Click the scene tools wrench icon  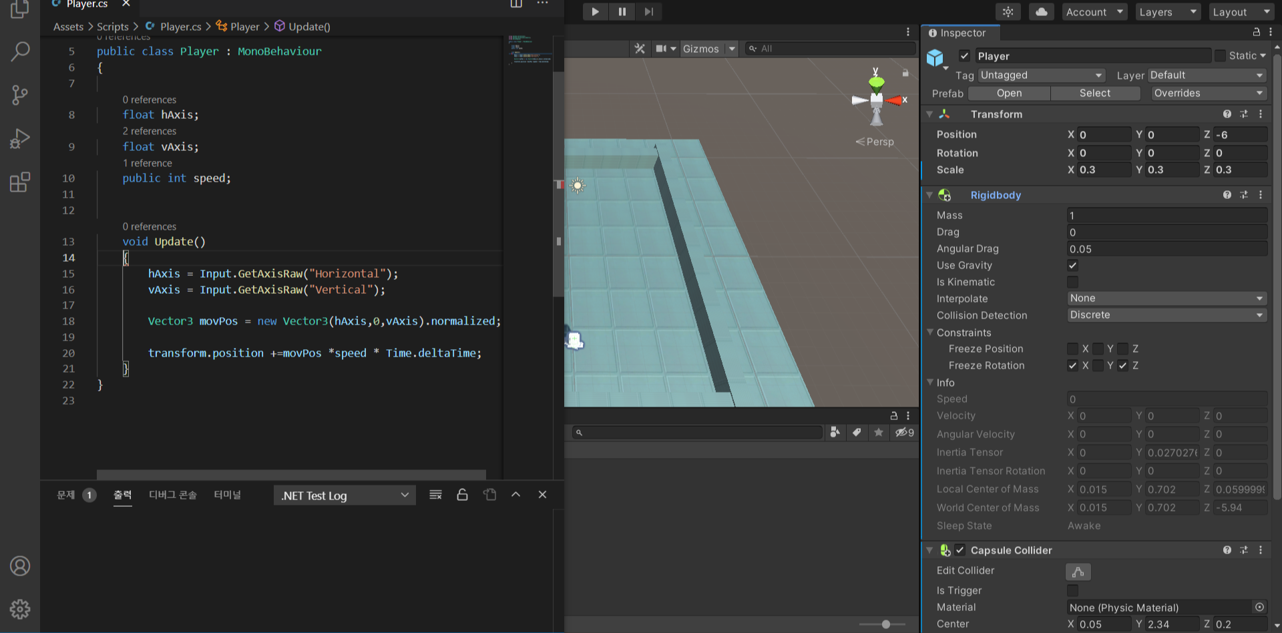pos(640,49)
